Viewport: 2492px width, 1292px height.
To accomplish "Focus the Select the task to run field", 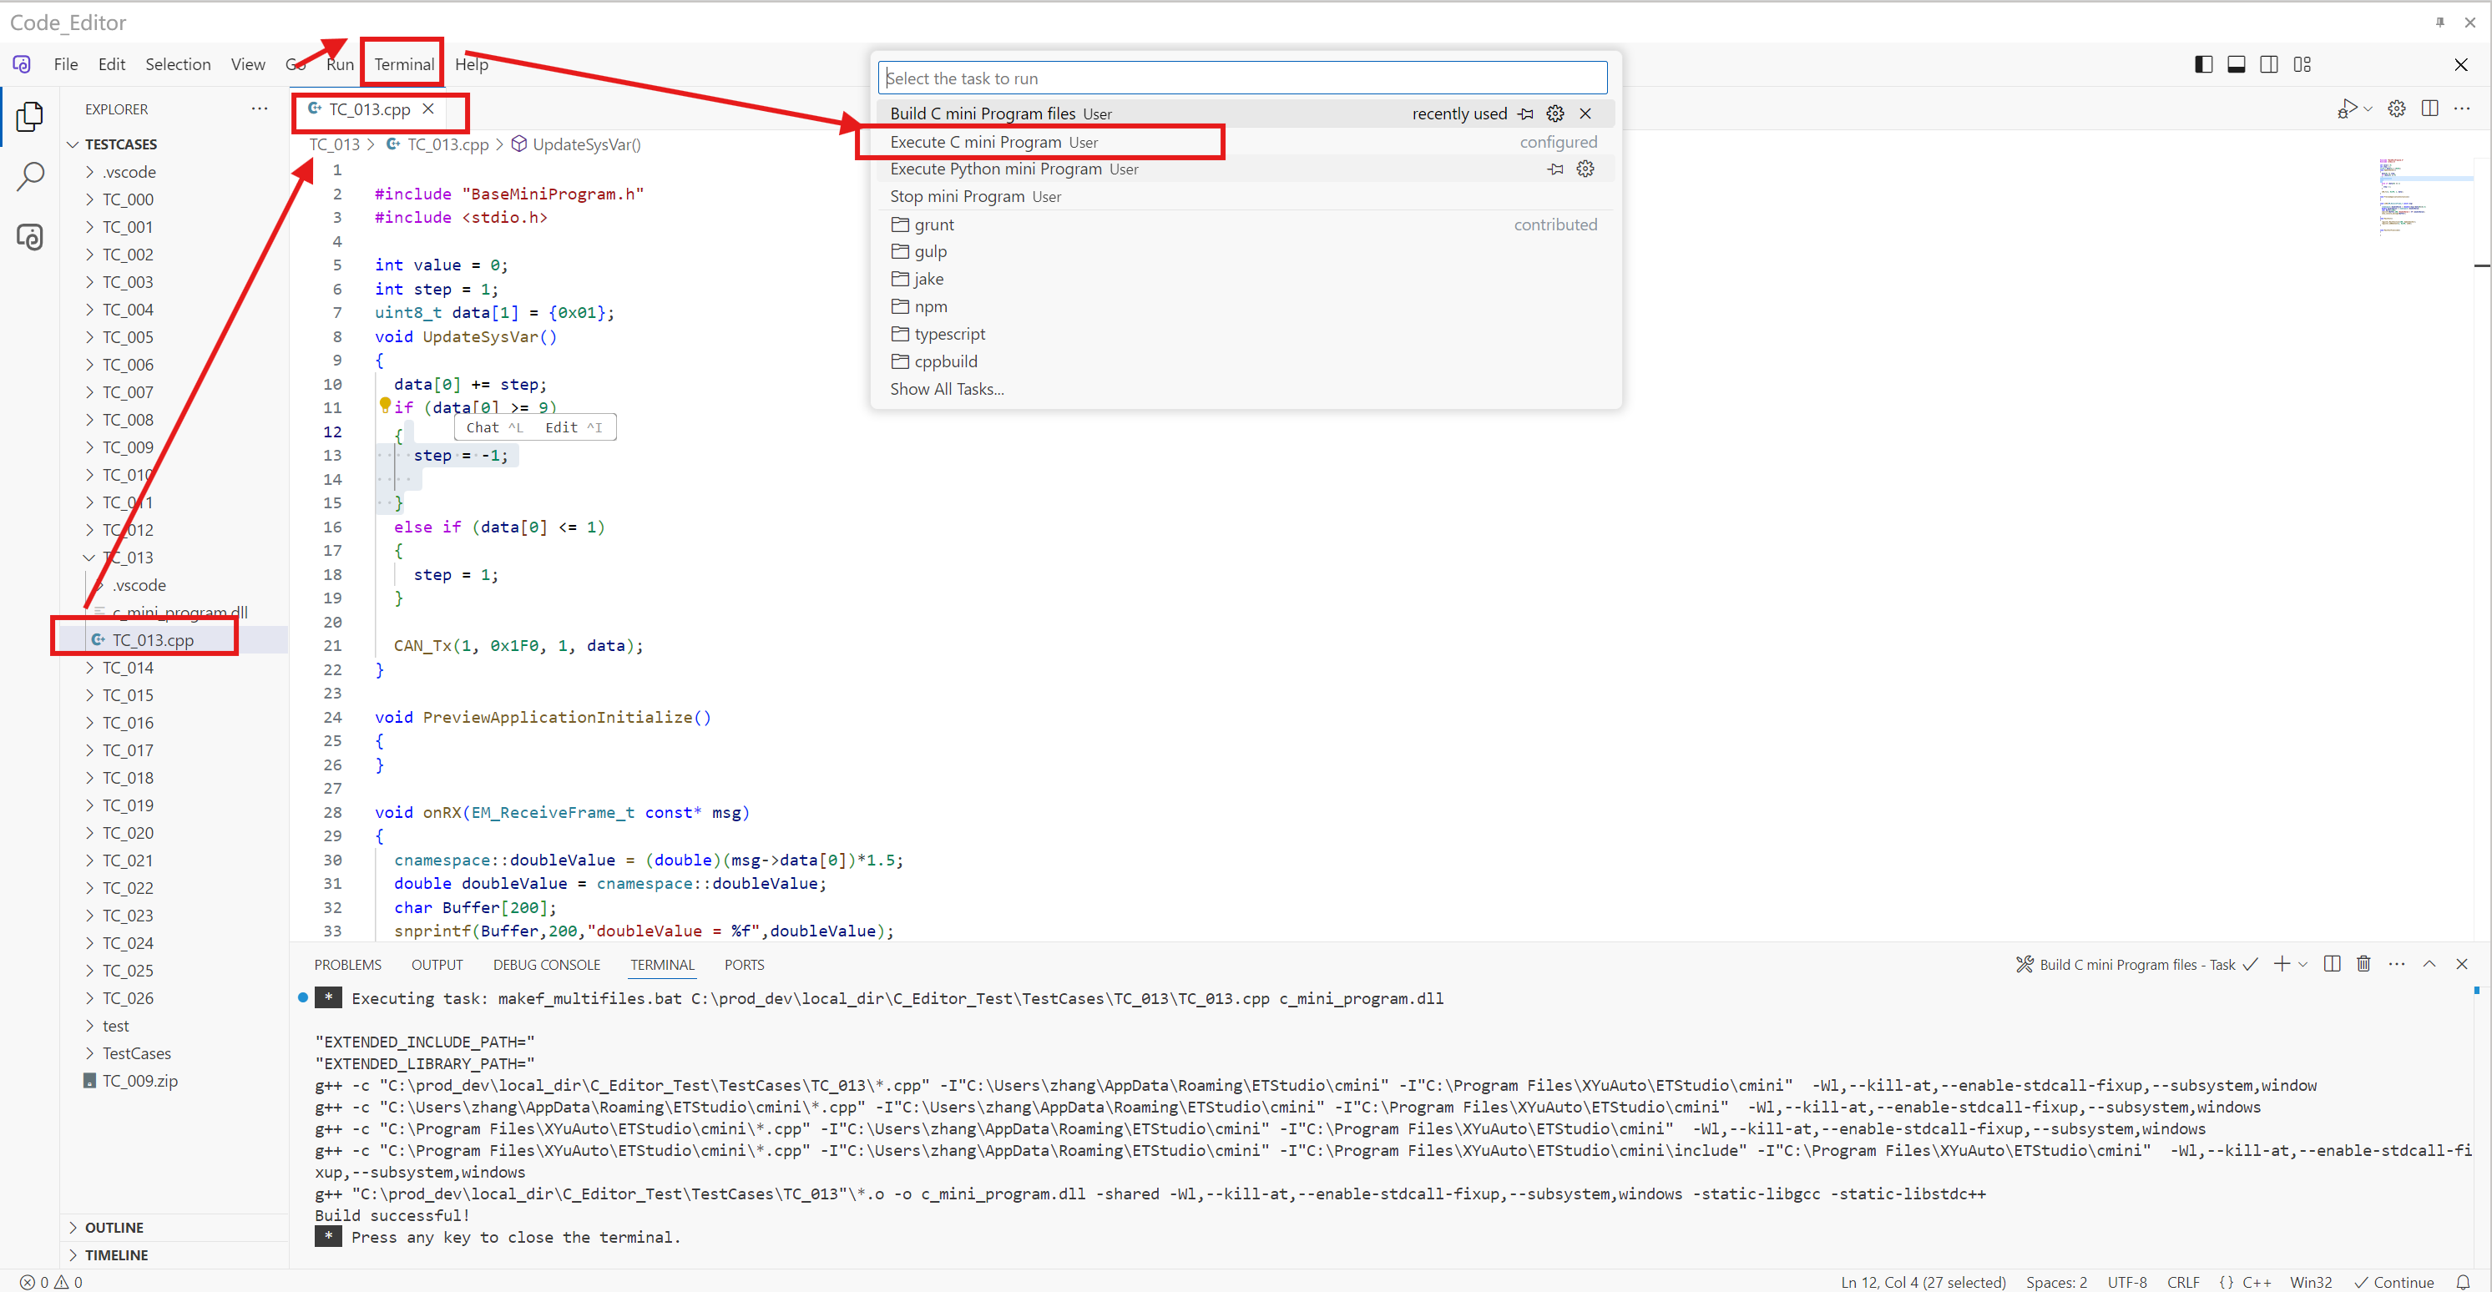I will (x=1241, y=78).
